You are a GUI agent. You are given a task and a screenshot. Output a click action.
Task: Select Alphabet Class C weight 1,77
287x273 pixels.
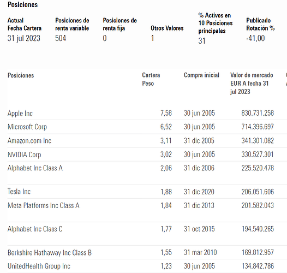click(166, 229)
